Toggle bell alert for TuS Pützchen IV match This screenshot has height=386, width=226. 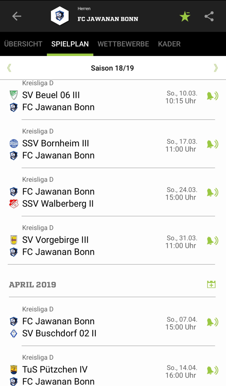coord(212,370)
